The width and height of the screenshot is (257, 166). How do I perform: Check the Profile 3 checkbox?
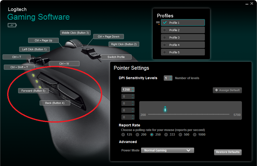click(x=165, y=38)
